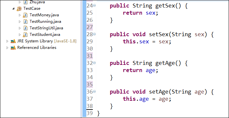This screenshot has height=118, width=229.
Task: Expand the JRE System Library node
Action: pos(7,41)
